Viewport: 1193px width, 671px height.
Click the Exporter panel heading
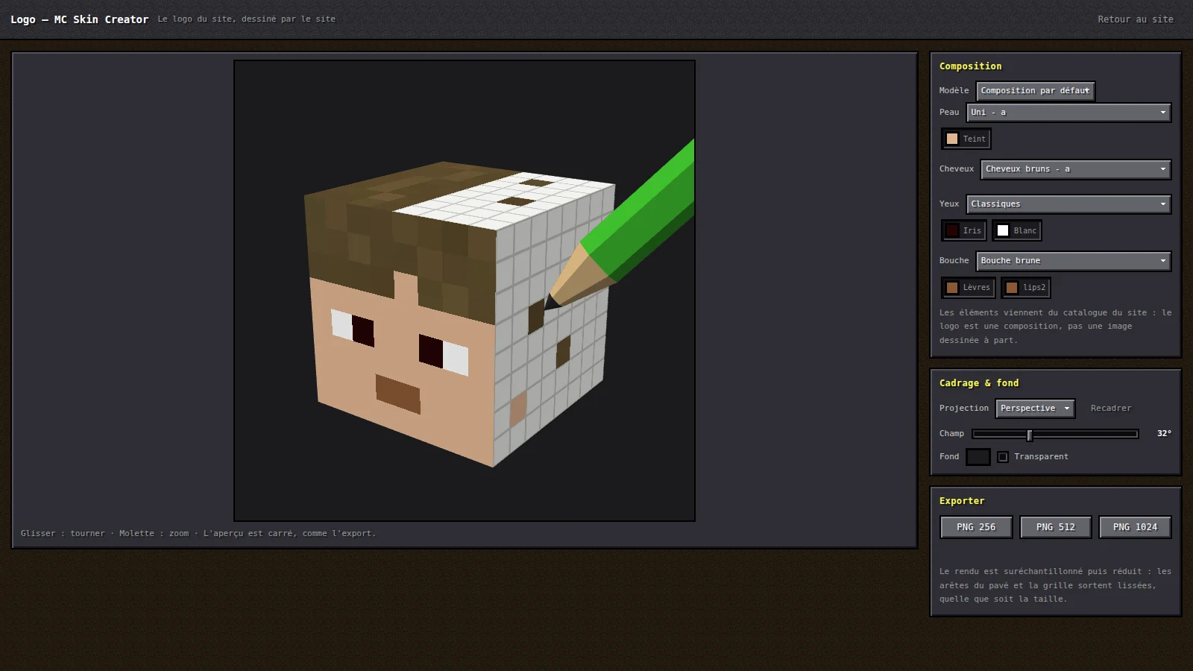click(962, 501)
